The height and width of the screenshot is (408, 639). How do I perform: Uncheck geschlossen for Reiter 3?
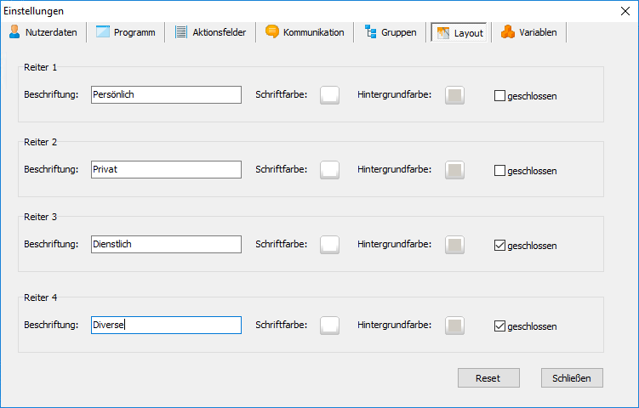(499, 246)
